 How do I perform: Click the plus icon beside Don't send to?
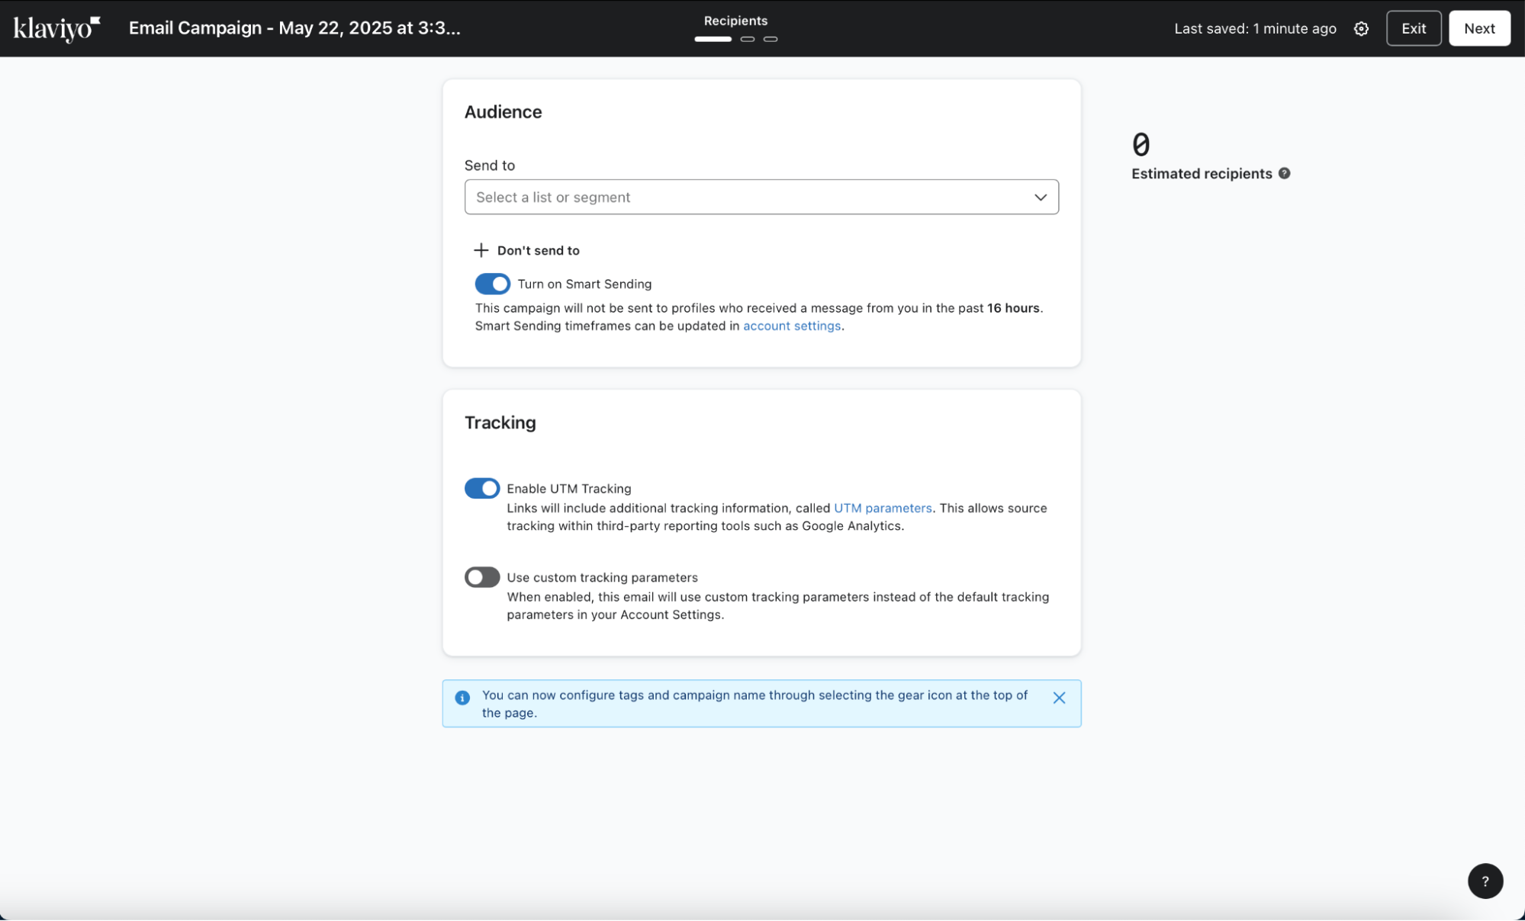pyautogui.click(x=481, y=250)
